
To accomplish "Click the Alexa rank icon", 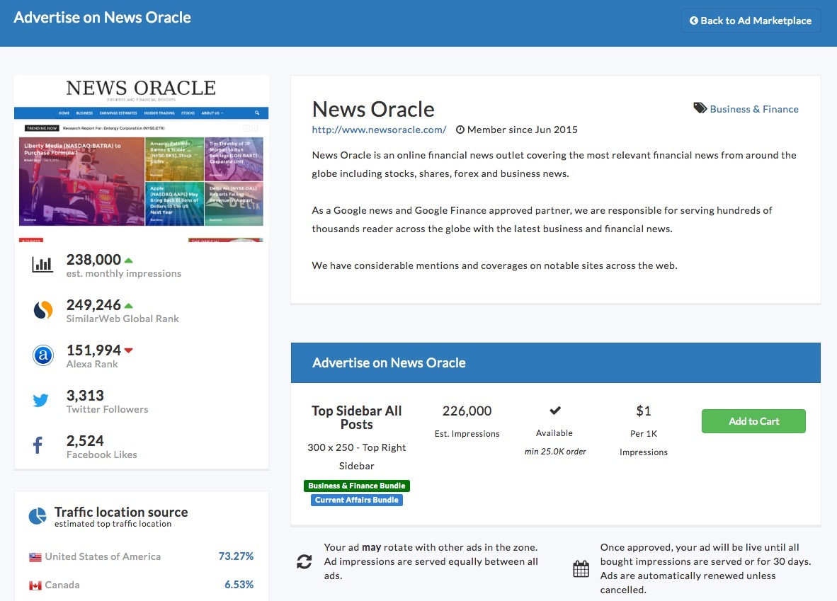I will pos(42,355).
